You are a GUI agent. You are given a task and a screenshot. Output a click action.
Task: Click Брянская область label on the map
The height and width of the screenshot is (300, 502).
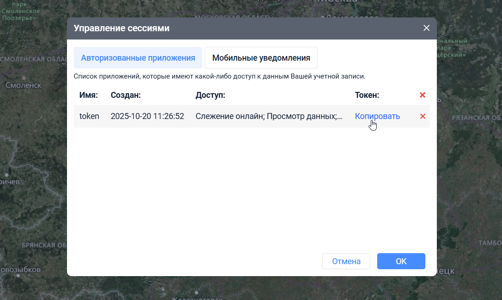pos(44,245)
